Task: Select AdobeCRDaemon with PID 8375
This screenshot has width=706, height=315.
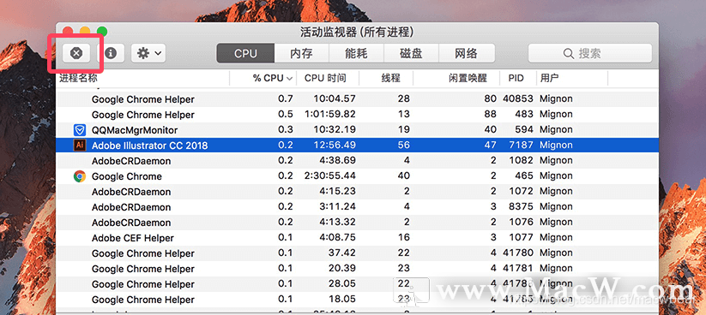Action: [x=358, y=206]
